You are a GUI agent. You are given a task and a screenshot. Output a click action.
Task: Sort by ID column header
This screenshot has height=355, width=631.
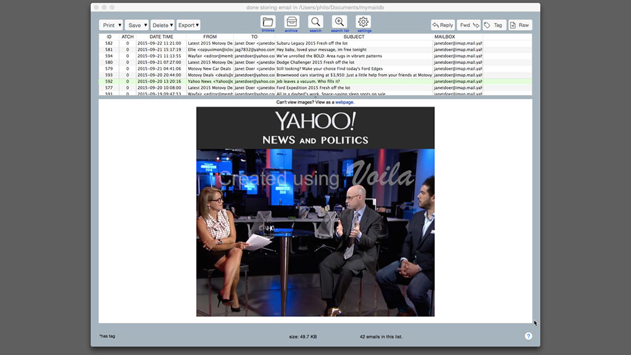coord(109,36)
